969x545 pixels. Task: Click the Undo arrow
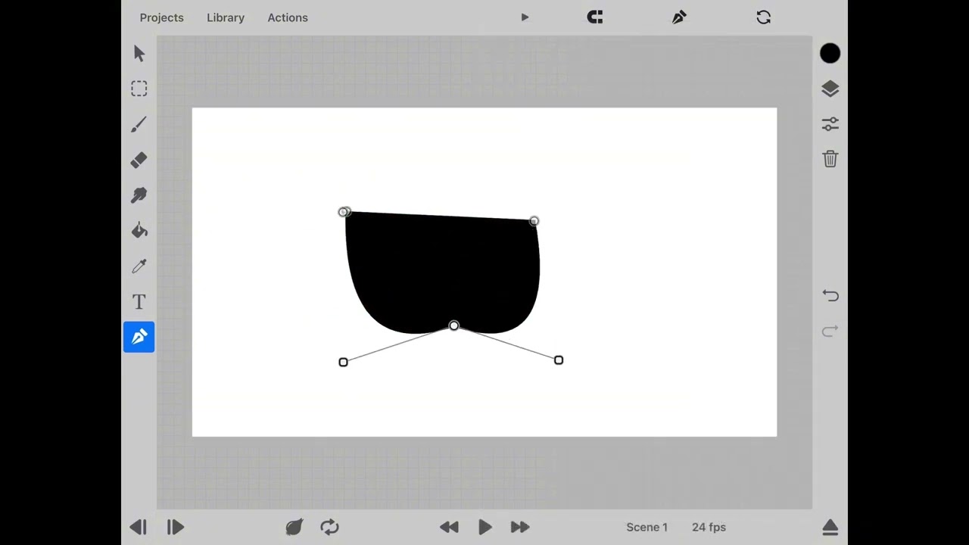(830, 296)
